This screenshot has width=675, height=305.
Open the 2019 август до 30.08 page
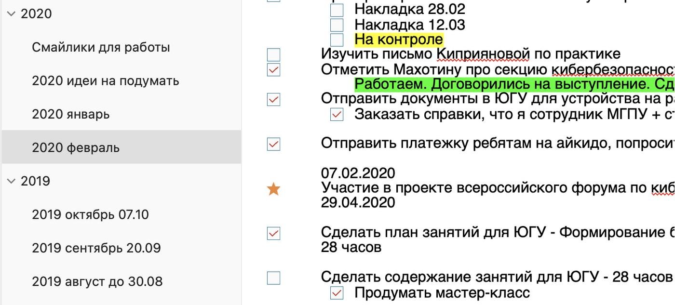coord(97,281)
